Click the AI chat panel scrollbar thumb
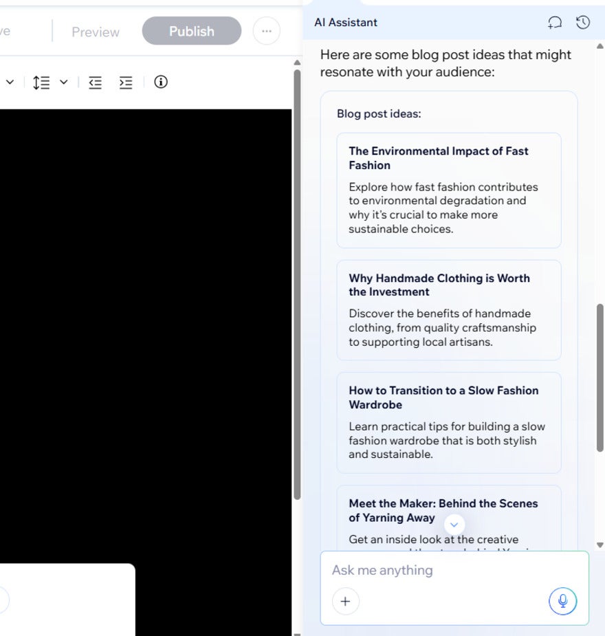This screenshot has height=636, width=605. click(600, 377)
